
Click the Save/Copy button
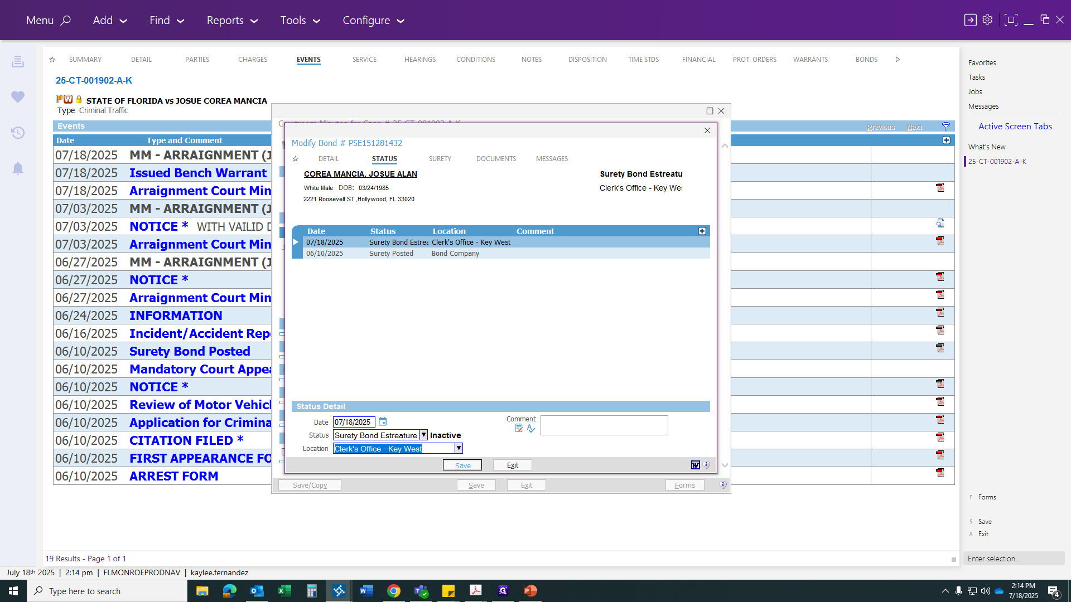coord(310,485)
